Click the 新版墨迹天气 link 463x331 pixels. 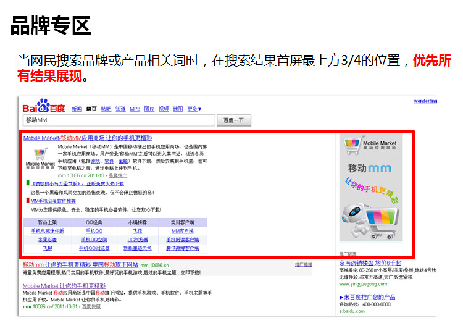[138, 248]
